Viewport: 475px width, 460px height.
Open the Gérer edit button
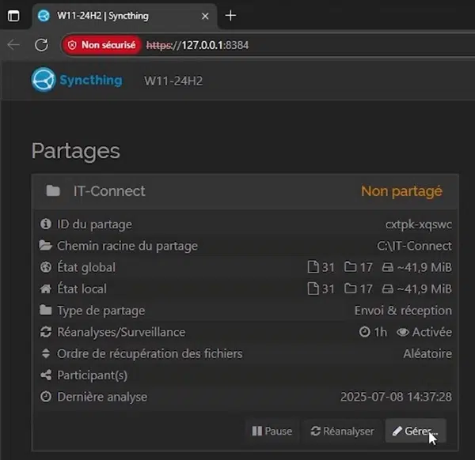pyautogui.click(x=416, y=431)
